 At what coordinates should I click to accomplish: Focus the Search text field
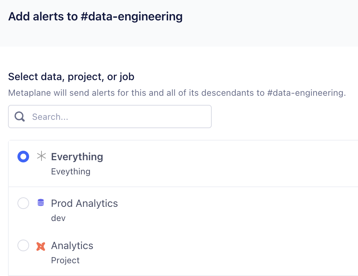tap(116, 117)
